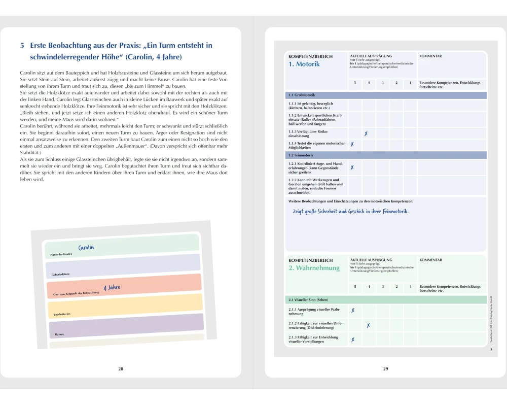Select the '1.2 Feinmotorik' section bar
The height and width of the screenshot is (406, 507).
click(385, 154)
